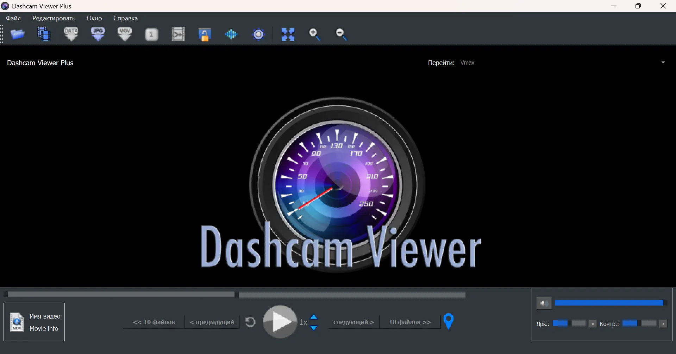Open the Vmax jump dropdown arrow
The image size is (676, 354).
tap(663, 62)
